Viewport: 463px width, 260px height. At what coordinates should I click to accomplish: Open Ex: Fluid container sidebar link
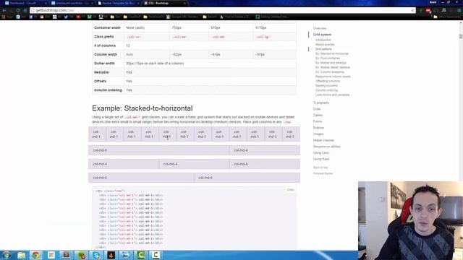pos(328,58)
